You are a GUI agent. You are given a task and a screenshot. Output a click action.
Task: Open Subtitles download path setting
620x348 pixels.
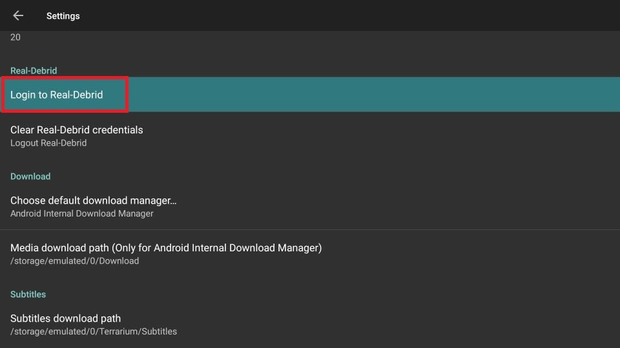(x=310, y=324)
